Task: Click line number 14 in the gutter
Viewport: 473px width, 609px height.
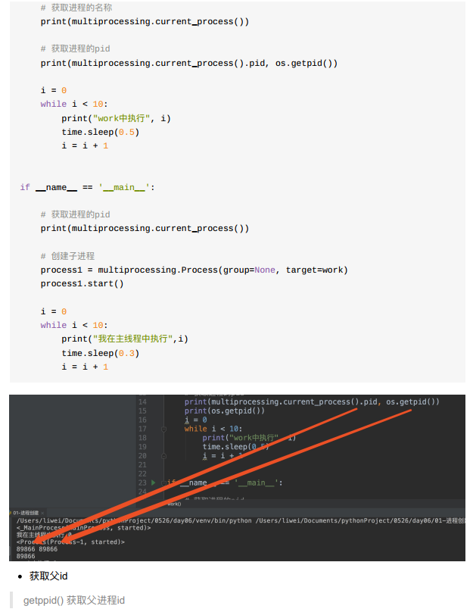Action: click(x=142, y=402)
